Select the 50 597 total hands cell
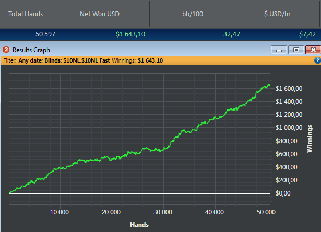This screenshot has width=321, height=232. [x=45, y=34]
